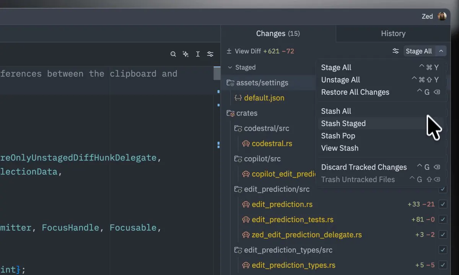The width and height of the screenshot is (459, 275).
Task: Open git panel settings sliders icon
Action: pyautogui.click(x=396, y=51)
